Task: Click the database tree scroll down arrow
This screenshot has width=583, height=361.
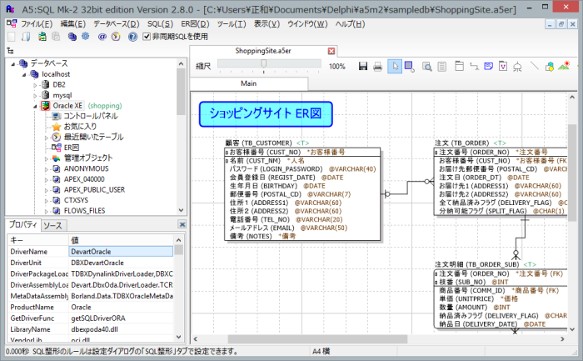Action: tap(181, 210)
